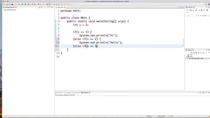Toggle Hide Fields in Outline toolbar
This screenshot has height=118, width=210.
pos(196,53)
